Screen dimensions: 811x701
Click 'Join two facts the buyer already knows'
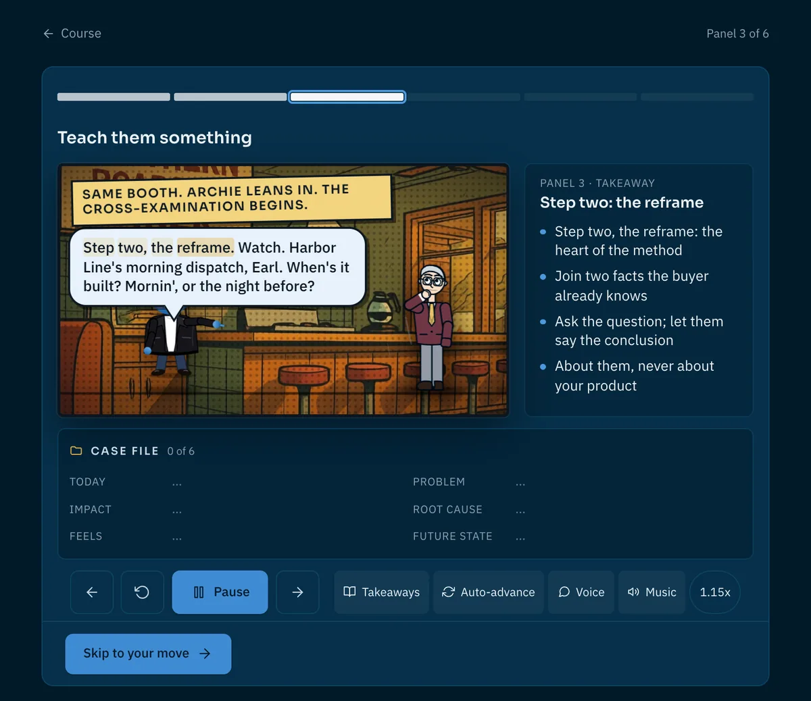[x=632, y=286]
